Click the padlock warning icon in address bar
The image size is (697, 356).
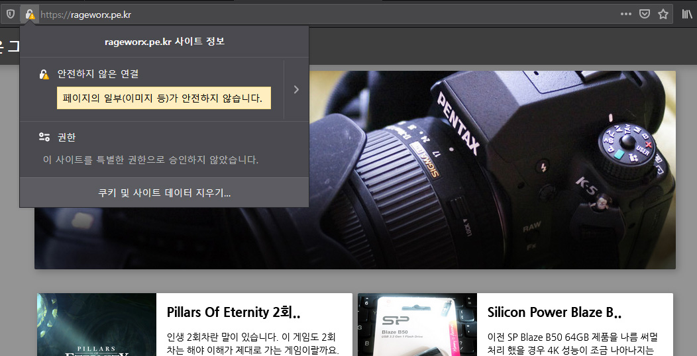click(30, 14)
